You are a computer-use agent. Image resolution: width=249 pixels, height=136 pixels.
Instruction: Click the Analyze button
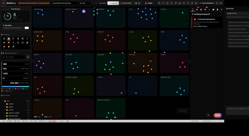click(113, 3)
